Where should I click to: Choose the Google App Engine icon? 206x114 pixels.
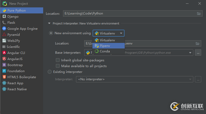click(x=4, y=29)
